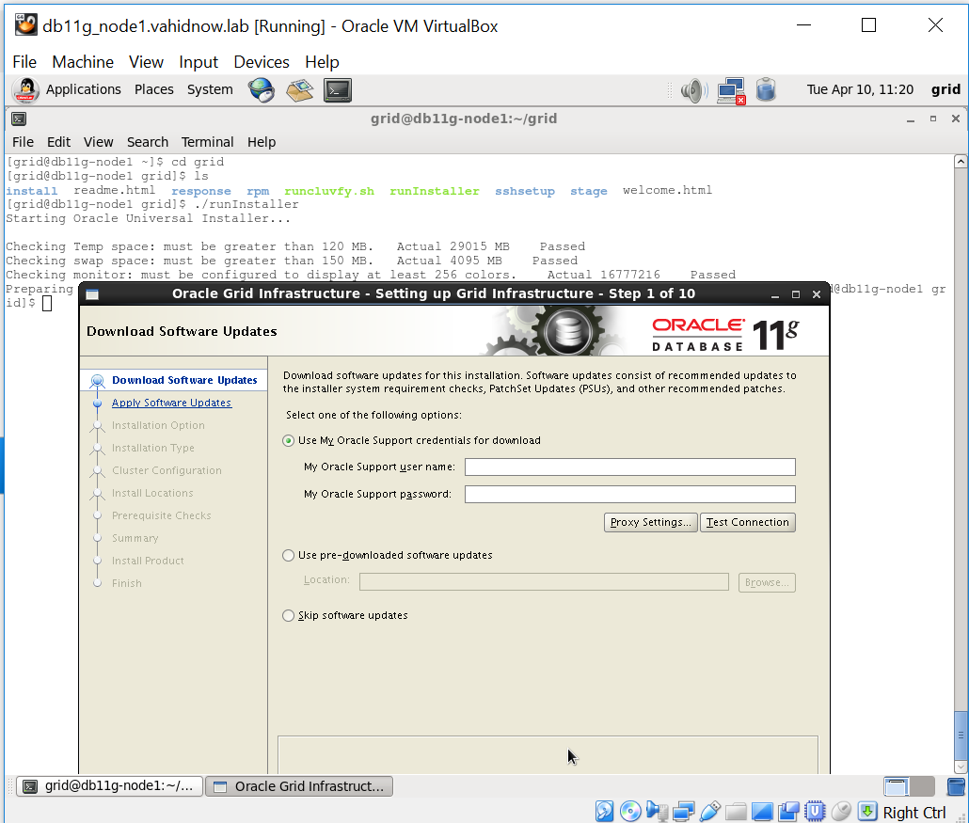Click the first workspace in the workspace switcher
Image resolution: width=969 pixels, height=823 pixels.
click(896, 786)
